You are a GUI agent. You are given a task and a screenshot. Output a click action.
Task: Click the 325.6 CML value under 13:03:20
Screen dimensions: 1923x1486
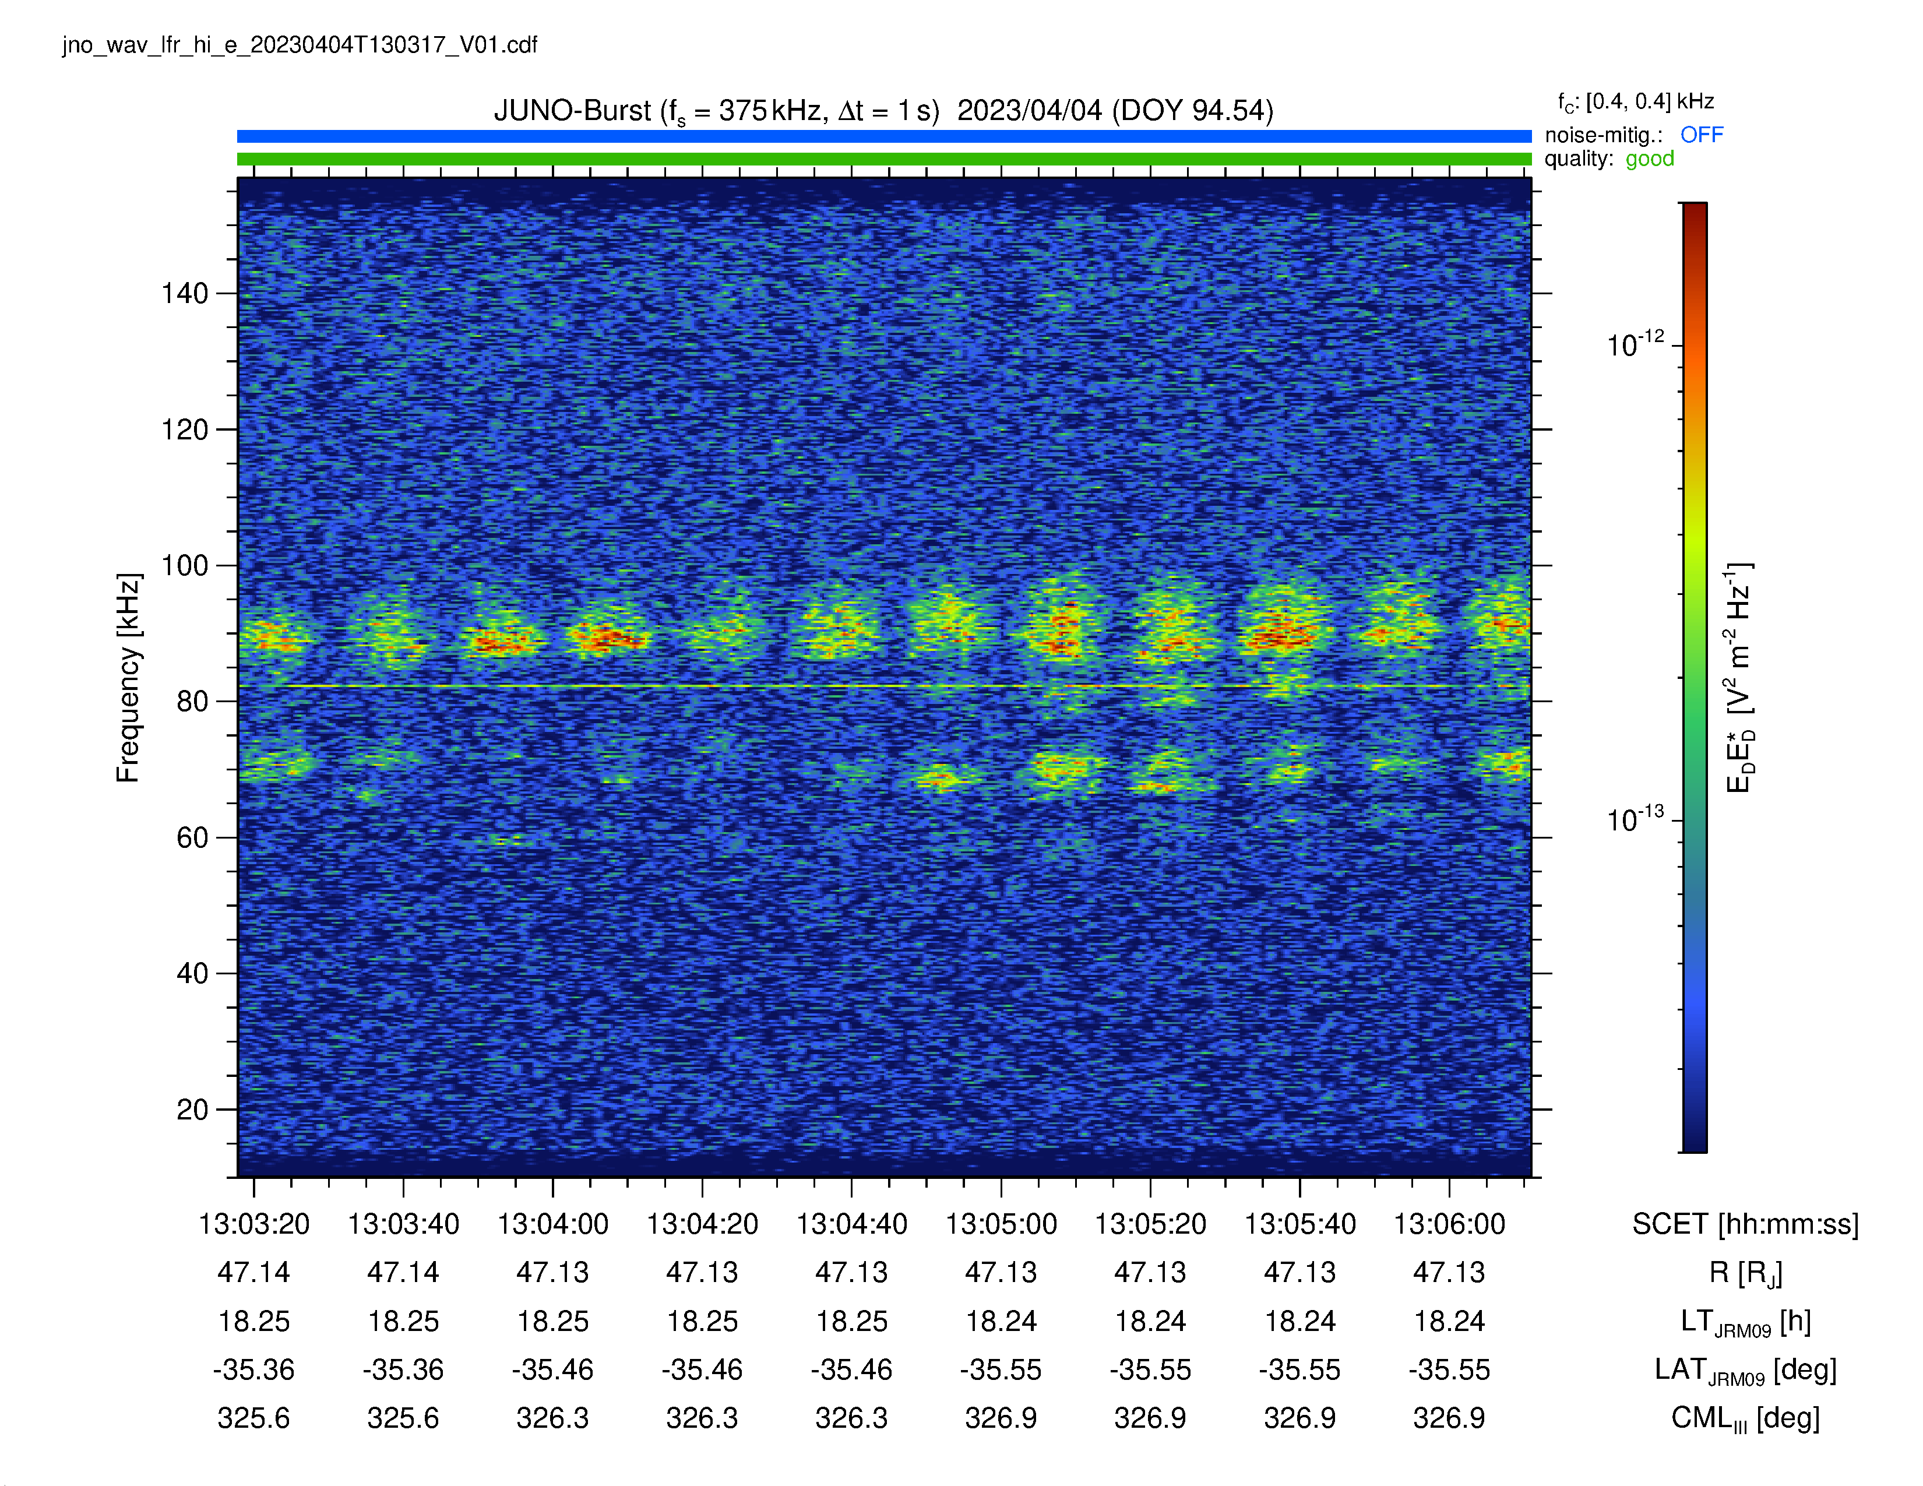(x=253, y=1418)
